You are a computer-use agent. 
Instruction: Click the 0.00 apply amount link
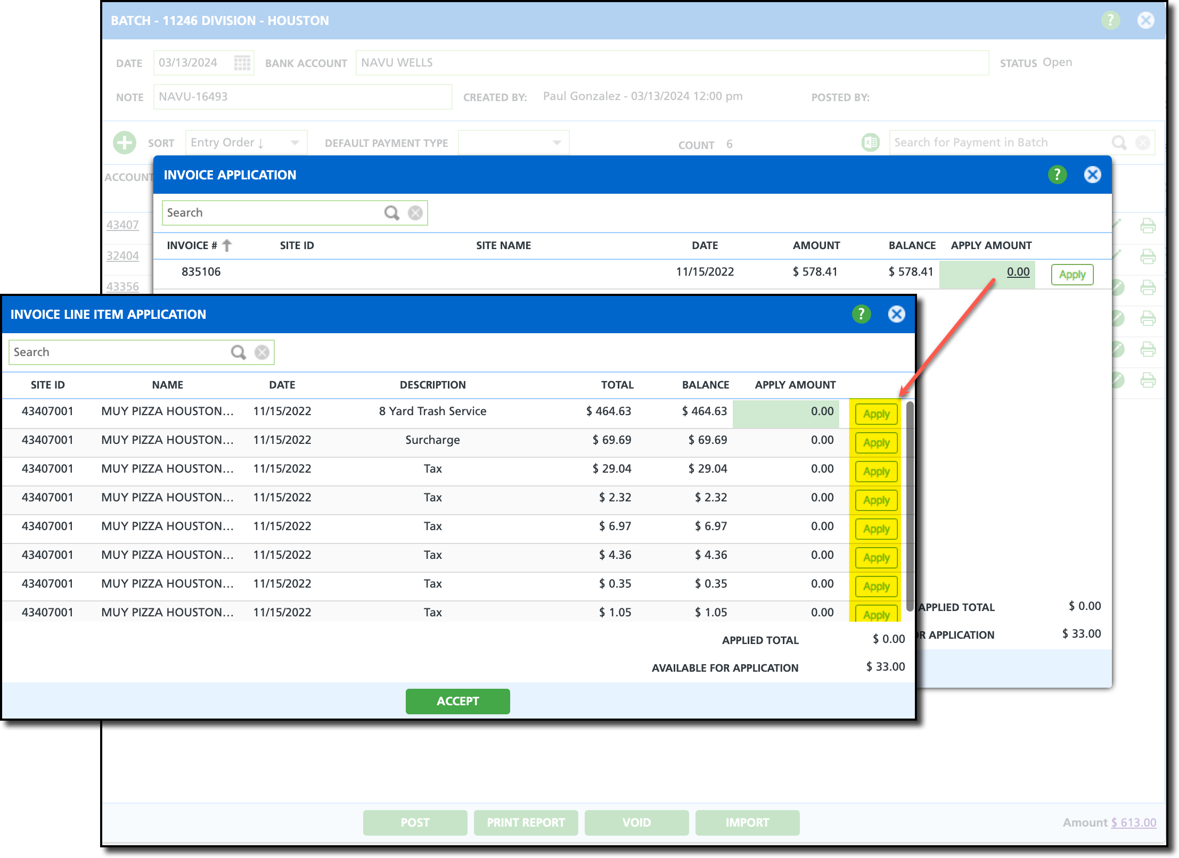[x=1018, y=272]
